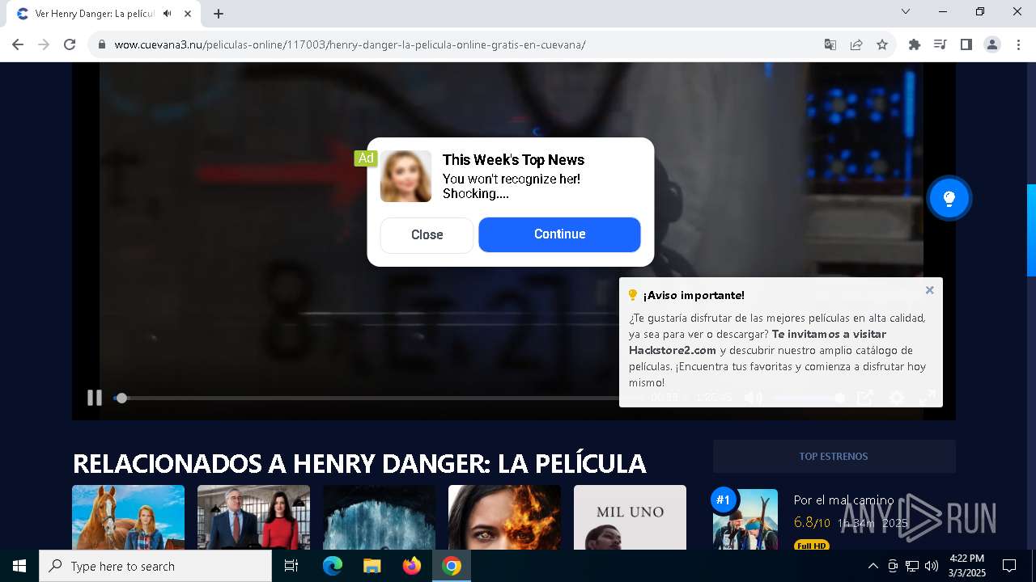Switch to Chrome taskbar icon
The width and height of the screenshot is (1036, 582).
tap(452, 566)
